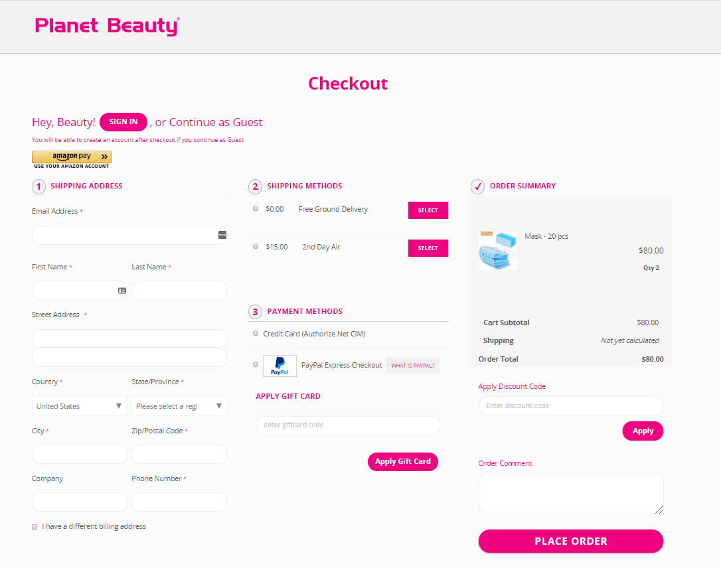Click the I have a different billing address label
Viewport: 721px width, 568px height.
pyautogui.click(x=94, y=526)
